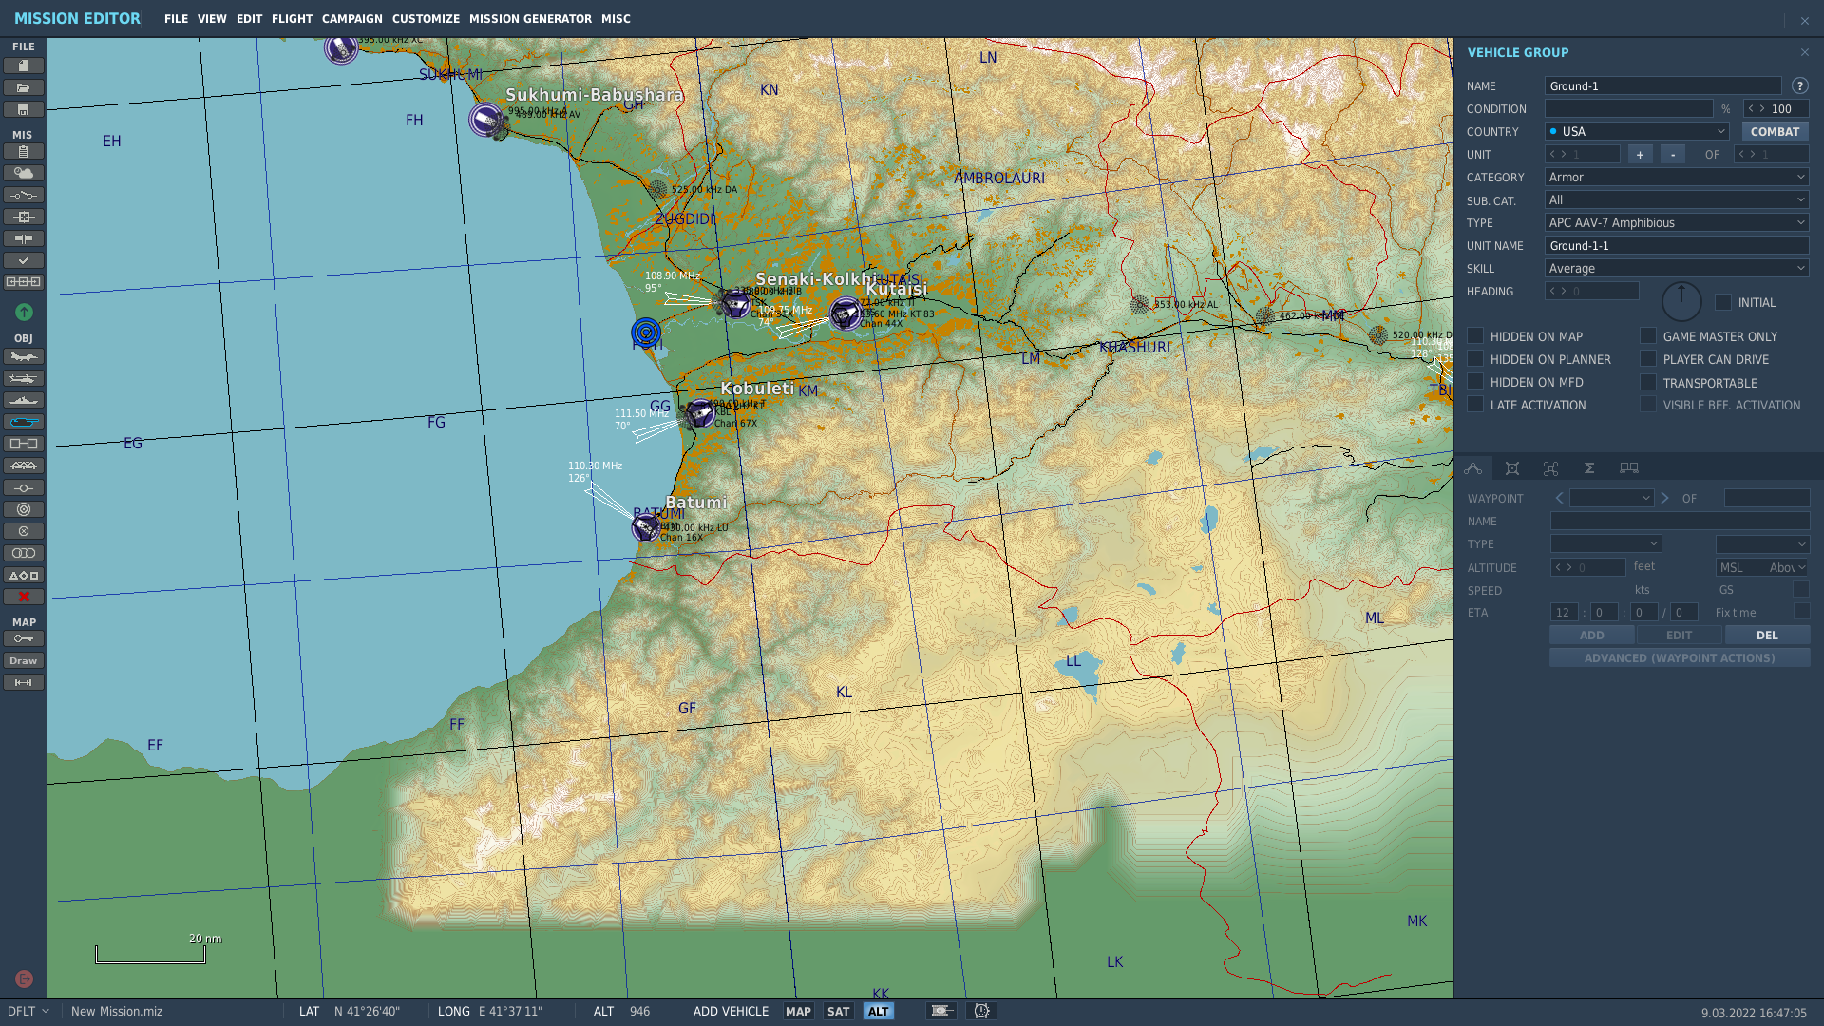Open map options key icon

(x=24, y=638)
